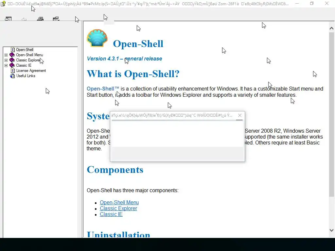
Task: Select the Open-Shell topic in the tree
Action: [25, 50]
